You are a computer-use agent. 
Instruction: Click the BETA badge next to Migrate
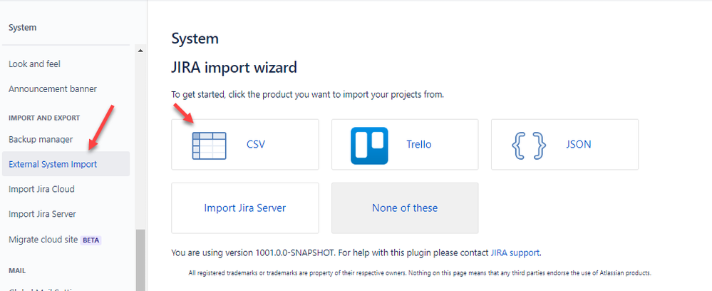tap(91, 240)
